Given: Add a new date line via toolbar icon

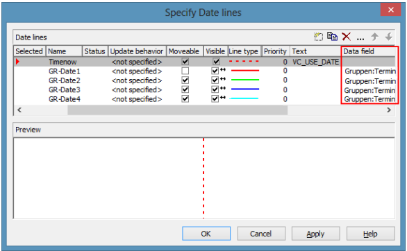Looking at the screenshot, I should 318,37.
